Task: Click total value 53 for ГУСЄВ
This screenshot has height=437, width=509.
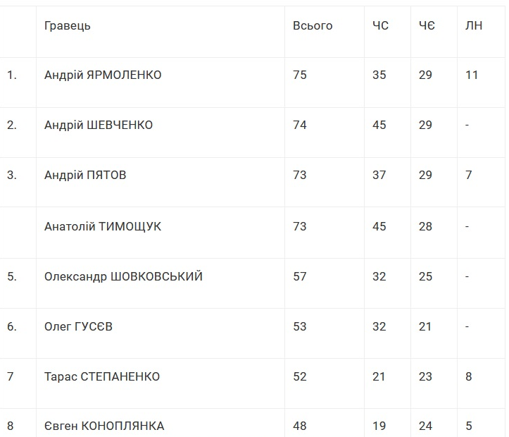Action: pos(300,326)
